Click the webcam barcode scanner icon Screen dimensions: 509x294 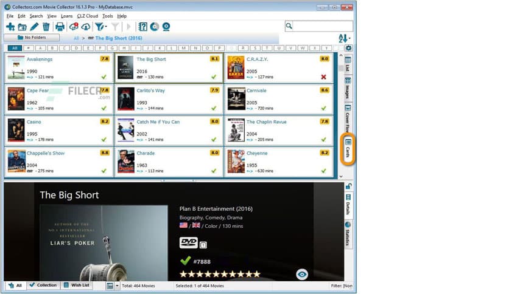pyautogui.click(x=166, y=27)
